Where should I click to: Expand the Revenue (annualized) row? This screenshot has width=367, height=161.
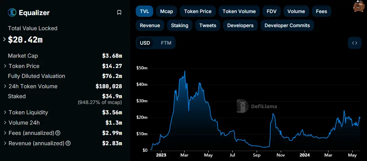pyautogui.click(x=5, y=143)
